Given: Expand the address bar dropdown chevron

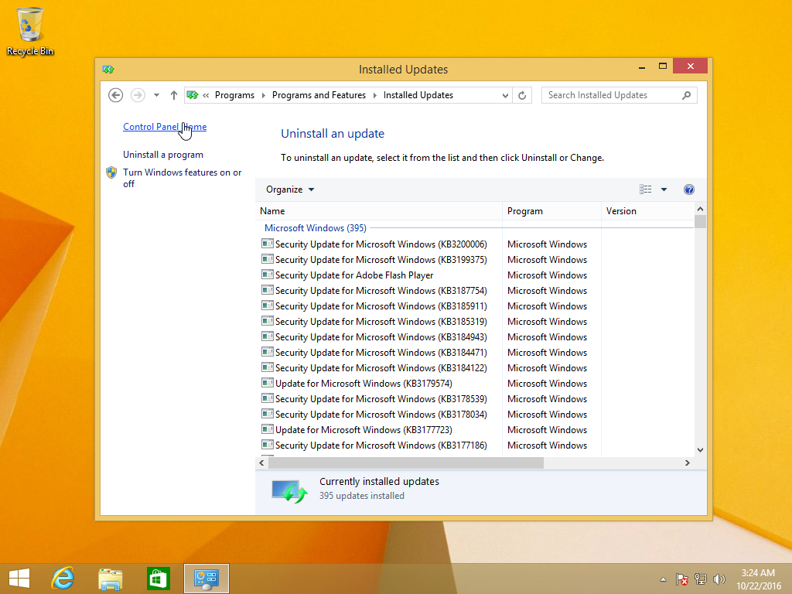Looking at the screenshot, I should pyautogui.click(x=505, y=94).
